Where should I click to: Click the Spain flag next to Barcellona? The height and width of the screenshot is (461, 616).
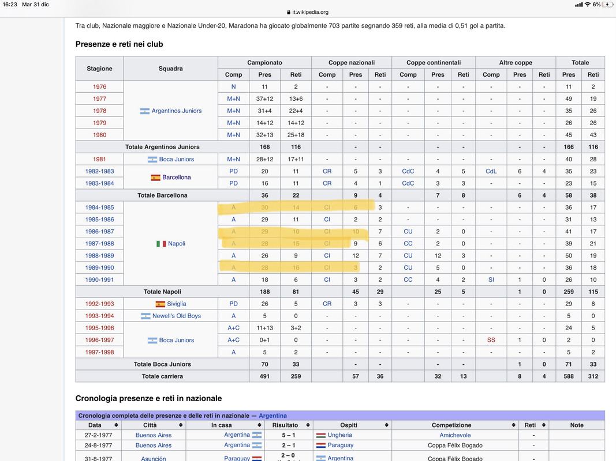pos(155,177)
